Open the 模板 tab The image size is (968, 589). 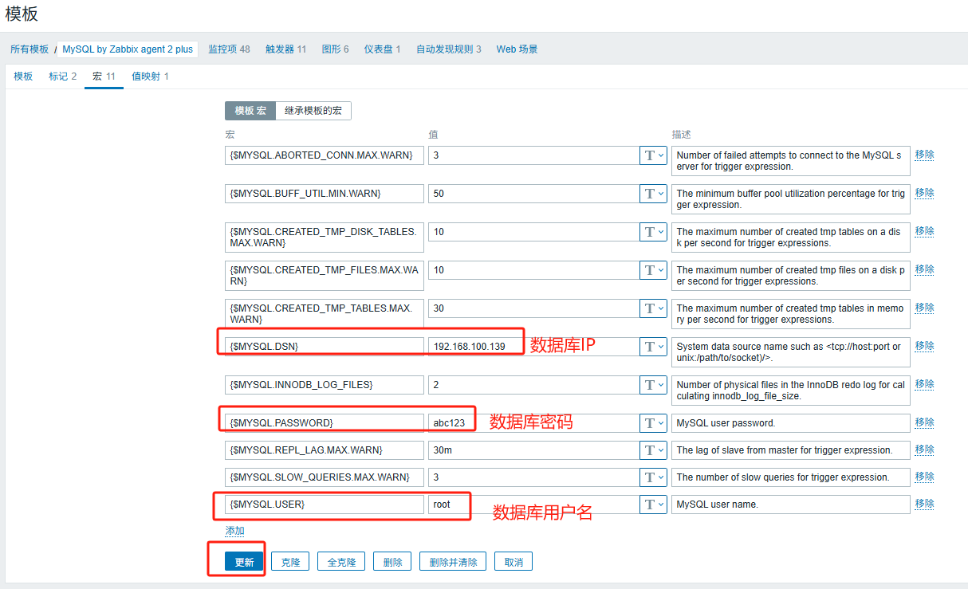(23, 77)
